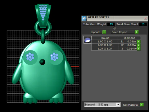Image resolution: width=149 pixels, height=112 pixels.
Task: Click the green arrow for 1.24 X 1.24 row
Action: click(x=139, y=49)
